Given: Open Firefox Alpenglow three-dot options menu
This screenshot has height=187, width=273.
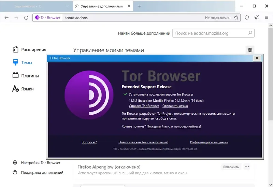Looking at the screenshot, I should click(x=247, y=167).
